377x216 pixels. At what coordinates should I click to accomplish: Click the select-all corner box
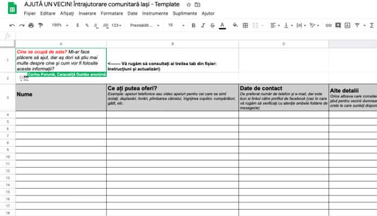click(8, 44)
